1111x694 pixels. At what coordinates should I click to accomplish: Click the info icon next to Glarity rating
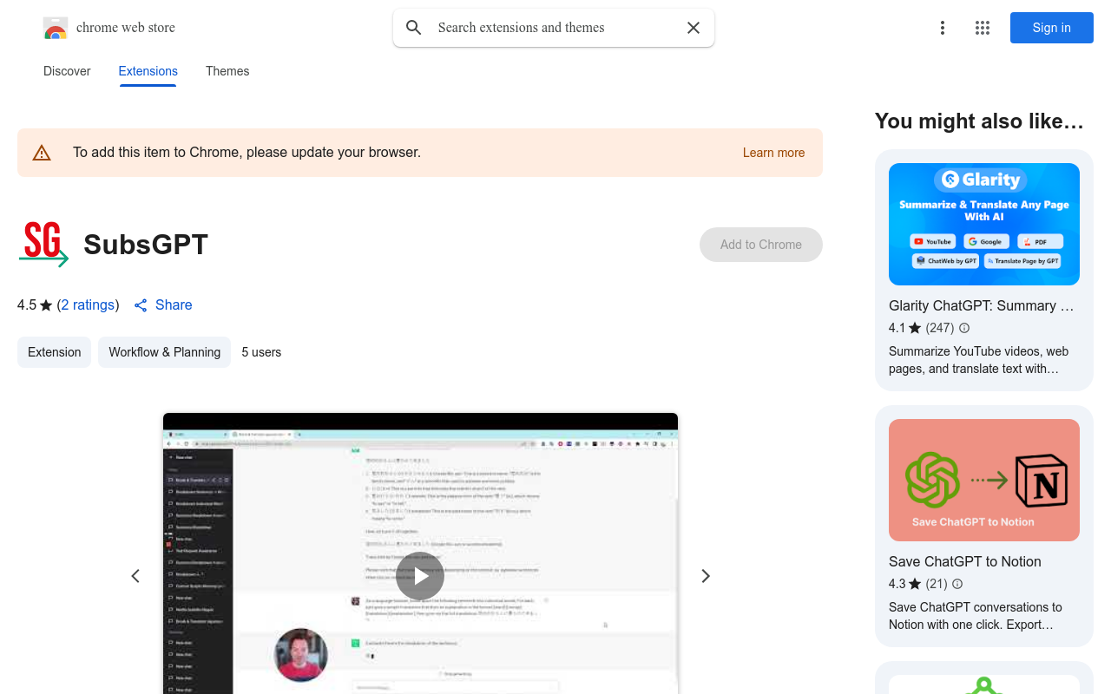[964, 328]
